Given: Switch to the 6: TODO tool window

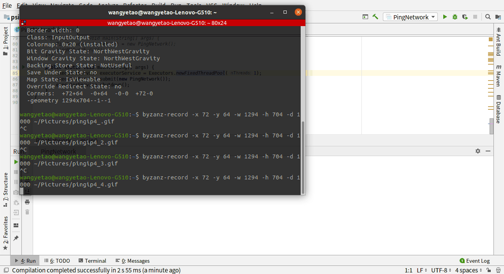Looking at the screenshot, I should pos(57,261).
